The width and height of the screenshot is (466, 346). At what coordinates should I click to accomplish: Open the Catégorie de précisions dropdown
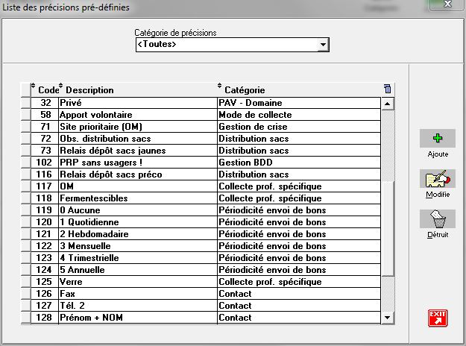[323, 45]
